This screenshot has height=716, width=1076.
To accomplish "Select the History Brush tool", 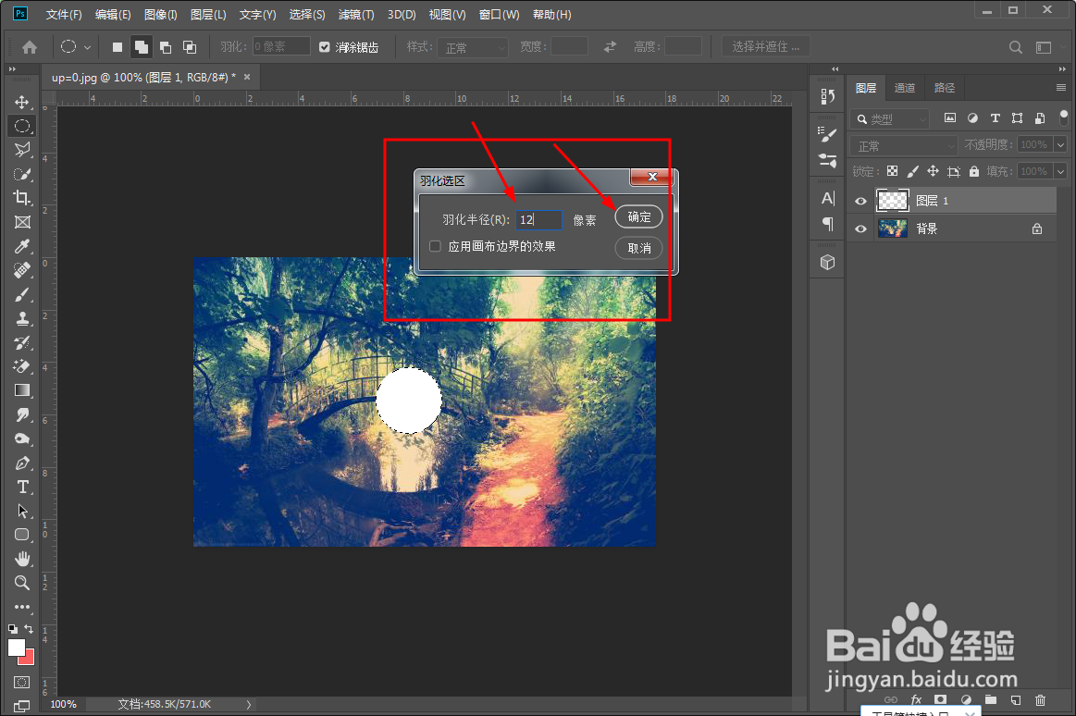I will (x=22, y=342).
